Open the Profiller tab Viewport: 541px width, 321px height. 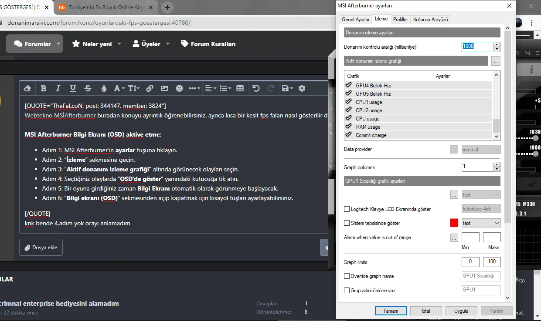[401, 20]
